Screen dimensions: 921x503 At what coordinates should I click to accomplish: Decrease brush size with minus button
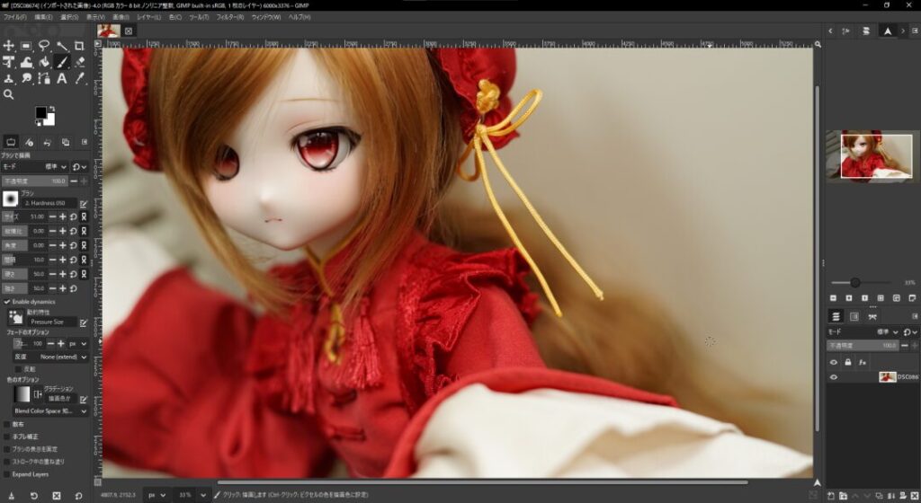[52, 216]
